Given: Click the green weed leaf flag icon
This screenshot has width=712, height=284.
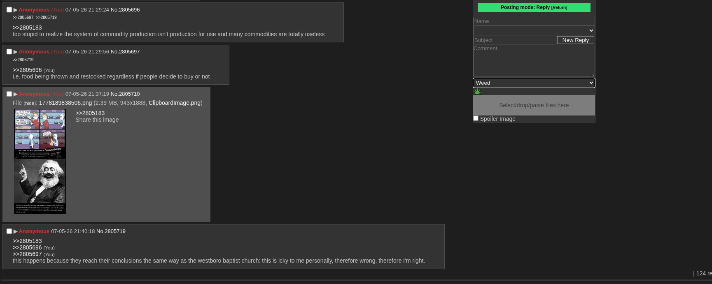Looking at the screenshot, I should 477,92.
